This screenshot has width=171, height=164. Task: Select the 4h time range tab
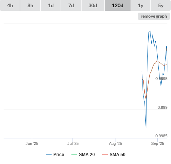coord(10,5)
